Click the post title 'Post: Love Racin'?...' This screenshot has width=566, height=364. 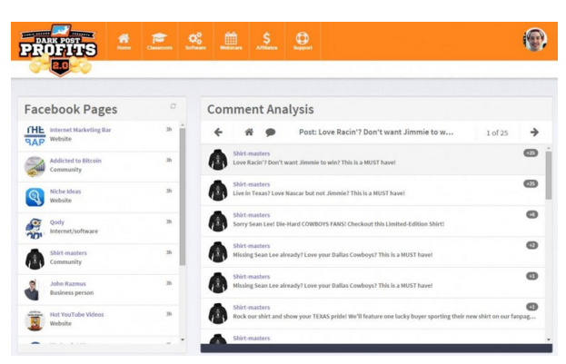tap(376, 132)
